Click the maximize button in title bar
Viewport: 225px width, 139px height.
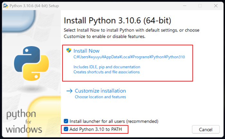tap(200, 5)
